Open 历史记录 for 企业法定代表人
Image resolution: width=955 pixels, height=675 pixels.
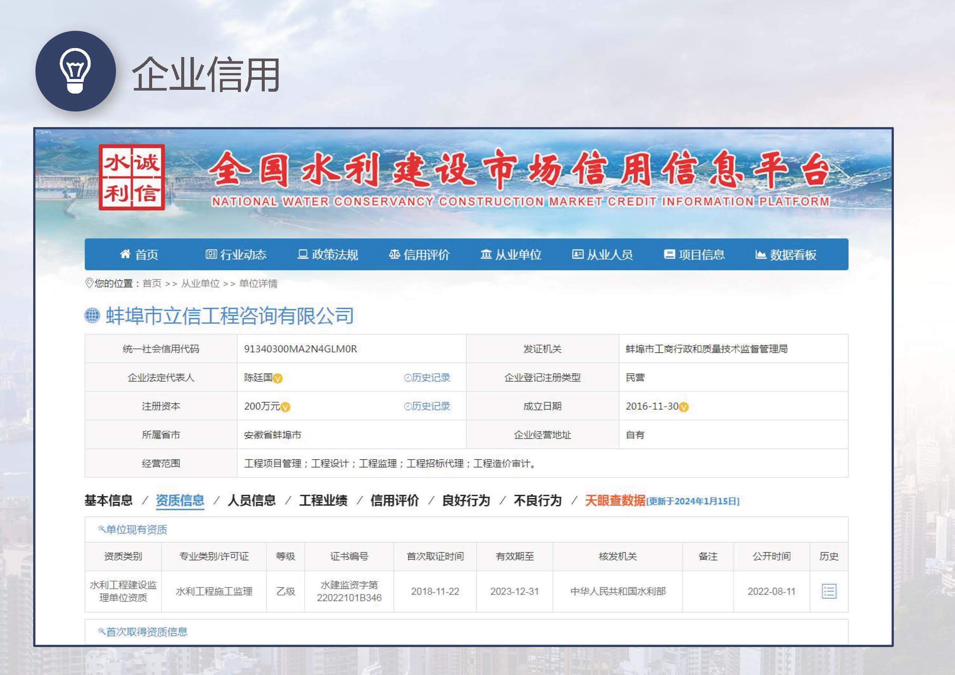tap(427, 378)
